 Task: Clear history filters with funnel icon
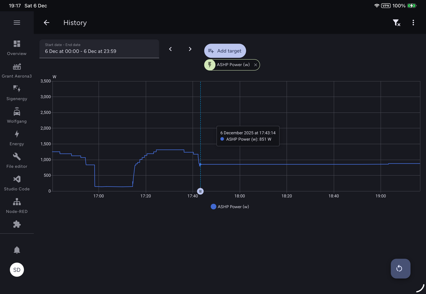pyautogui.click(x=396, y=23)
